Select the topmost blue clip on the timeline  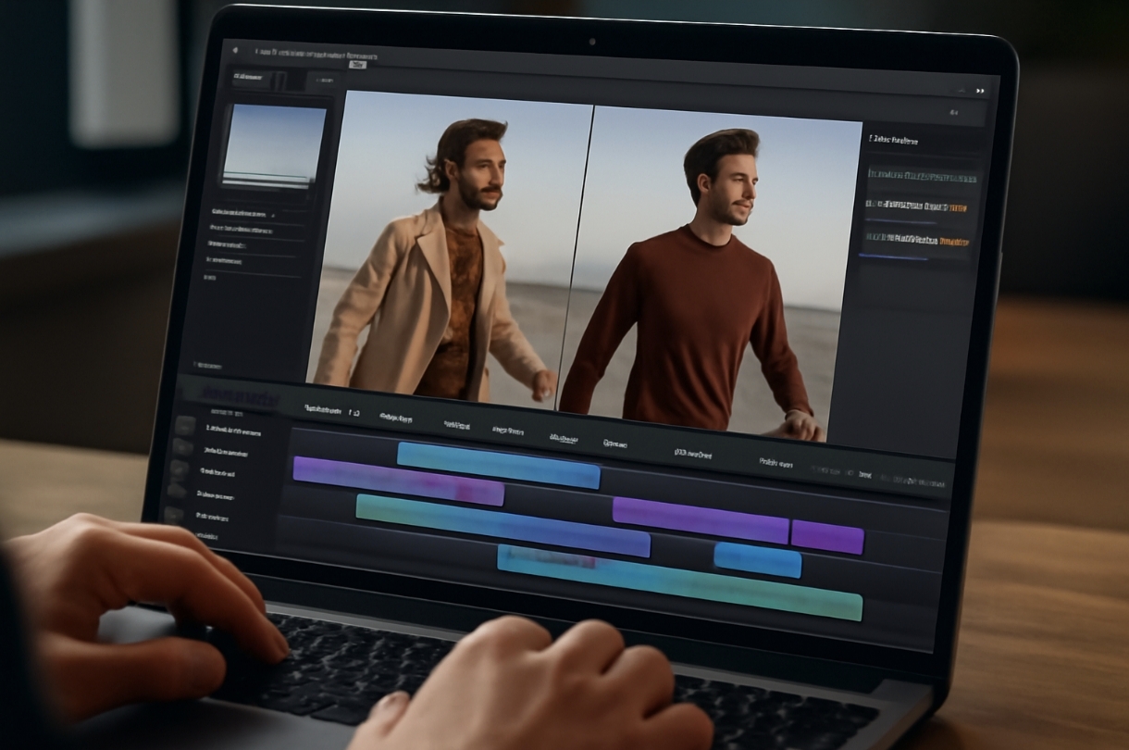[x=499, y=465]
